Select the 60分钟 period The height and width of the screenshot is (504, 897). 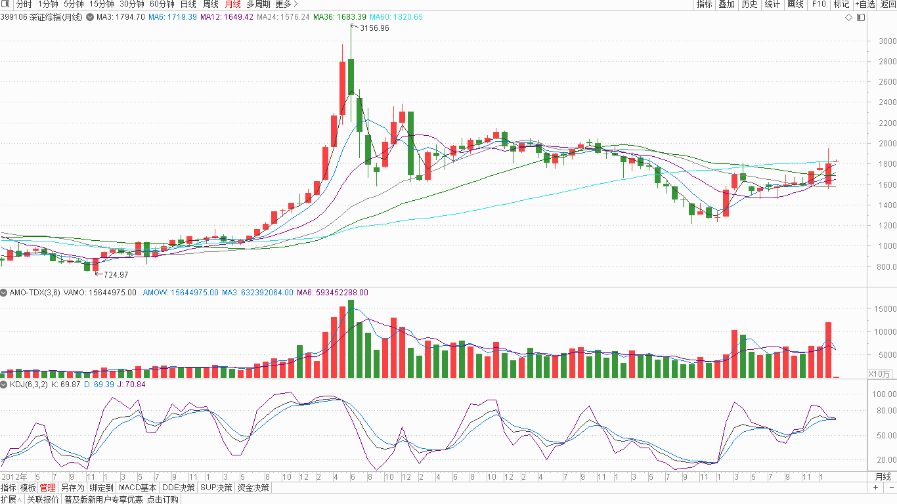(162, 4)
